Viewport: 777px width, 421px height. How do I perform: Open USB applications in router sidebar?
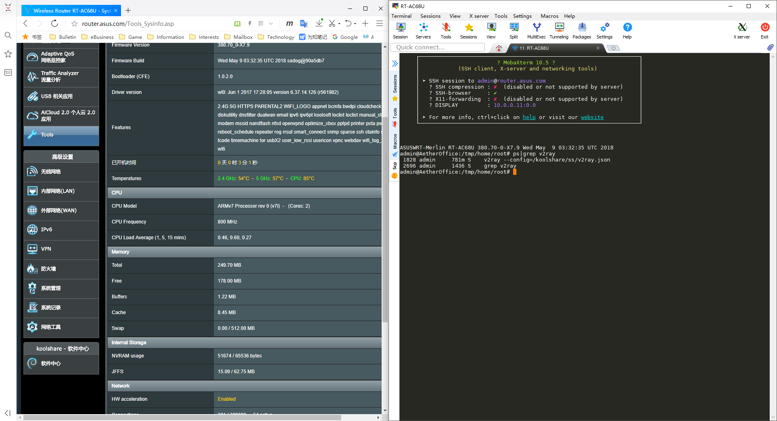click(61, 96)
